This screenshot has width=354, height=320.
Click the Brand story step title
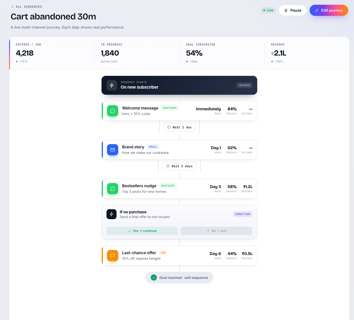point(133,147)
